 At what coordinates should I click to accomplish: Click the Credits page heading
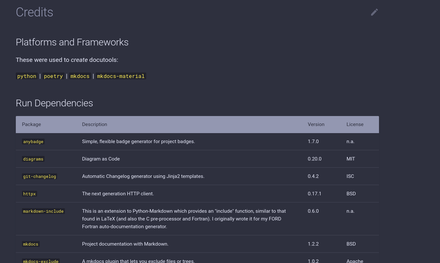(35, 12)
